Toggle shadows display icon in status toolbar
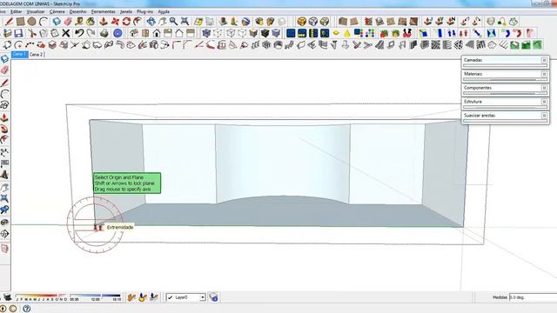 tap(7, 297)
